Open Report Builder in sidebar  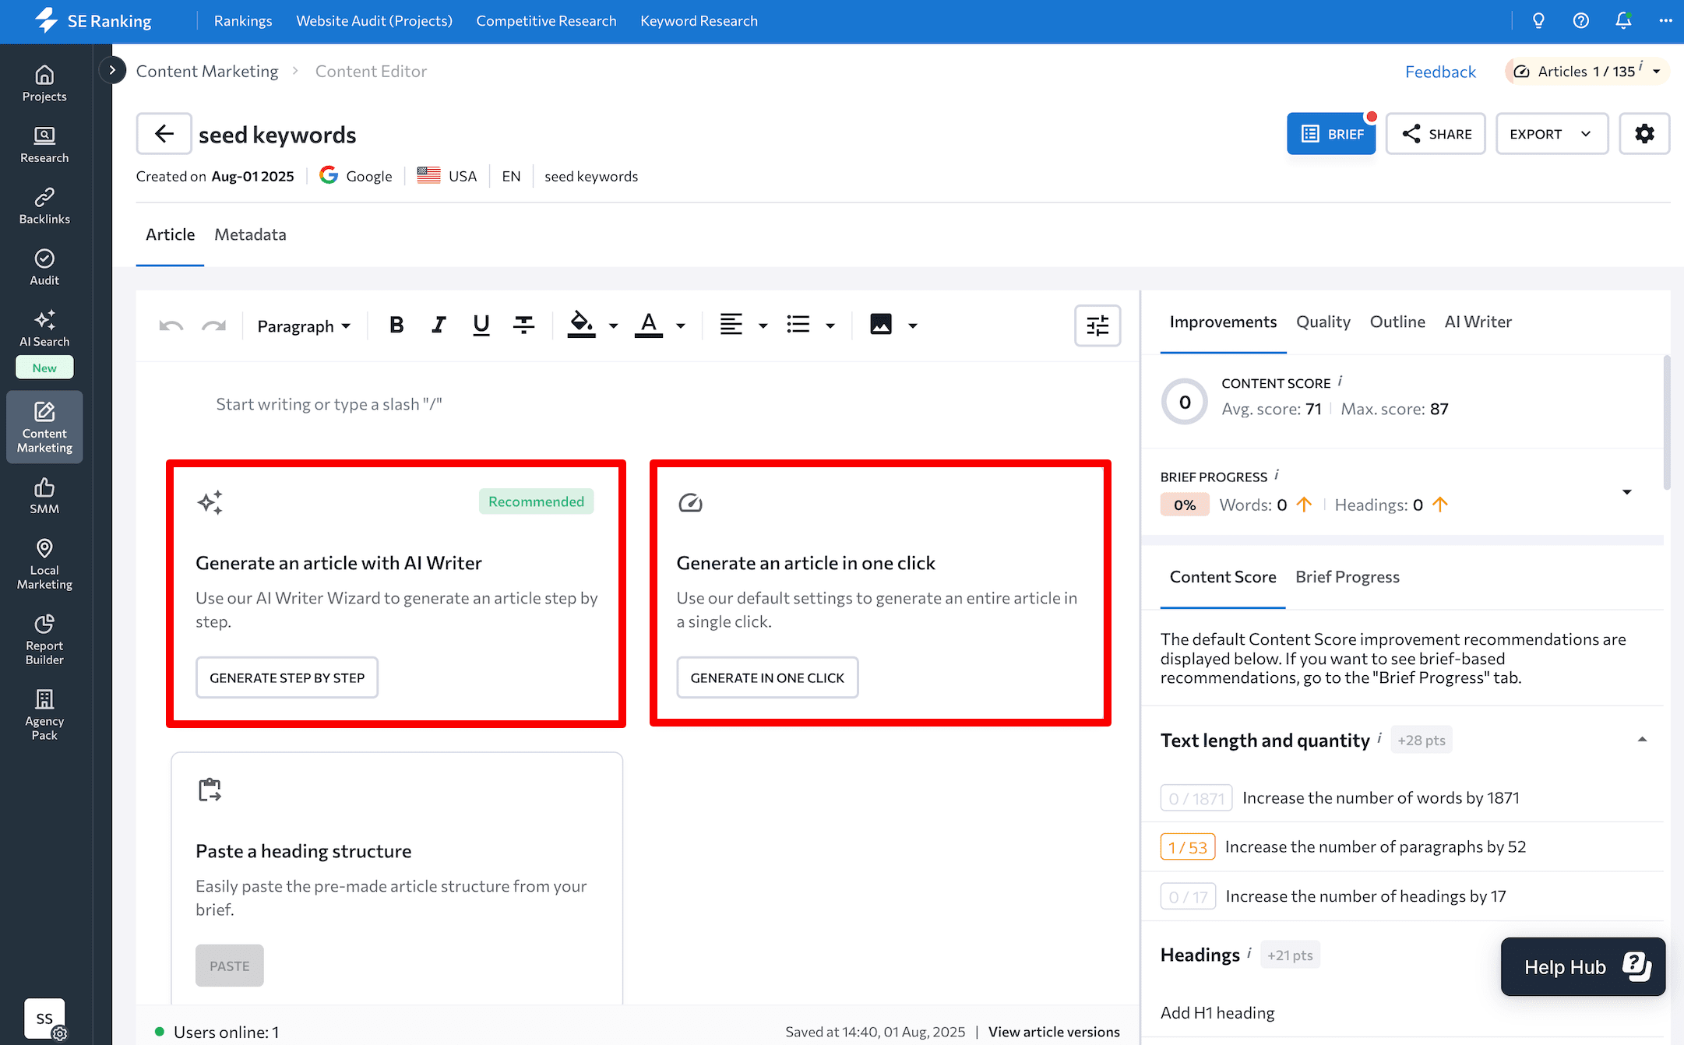(44, 640)
